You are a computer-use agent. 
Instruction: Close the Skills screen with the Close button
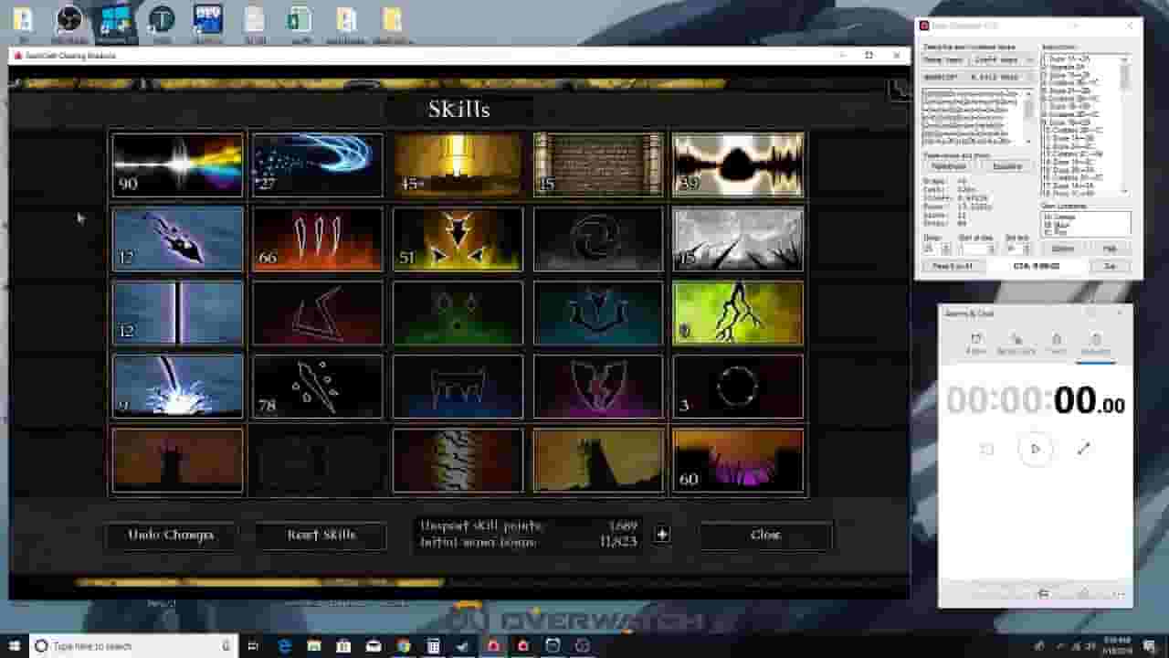pos(765,536)
